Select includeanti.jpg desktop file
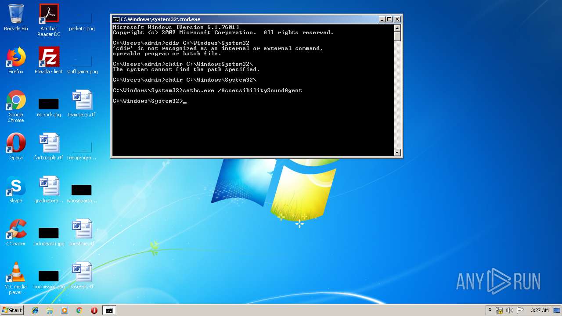The image size is (562, 316). [x=49, y=235]
